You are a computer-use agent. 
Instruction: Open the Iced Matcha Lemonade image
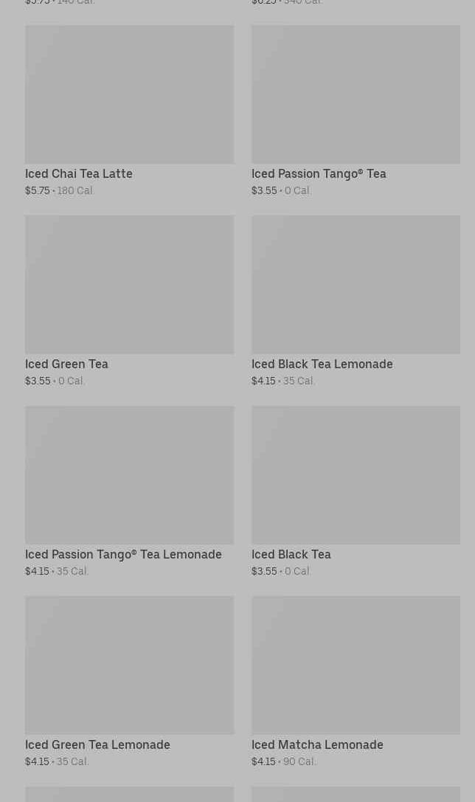pyautogui.click(x=356, y=665)
